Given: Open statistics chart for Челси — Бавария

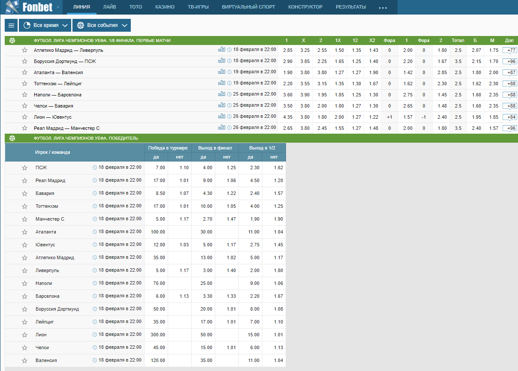Looking at the screenshot, I should (x=222, y=105).
